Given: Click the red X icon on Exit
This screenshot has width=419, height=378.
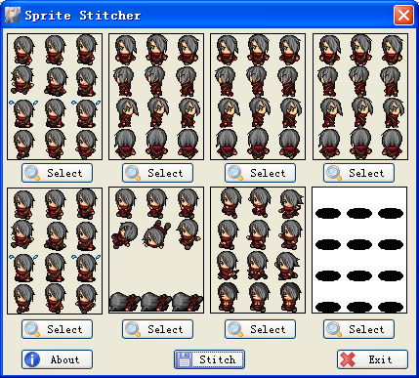Looking at the screenshot, I should tap(348, 359).
